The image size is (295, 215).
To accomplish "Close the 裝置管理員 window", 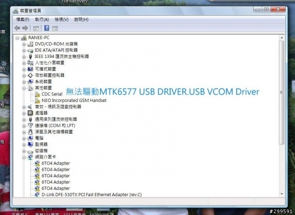I will click(x=278, y=9).
